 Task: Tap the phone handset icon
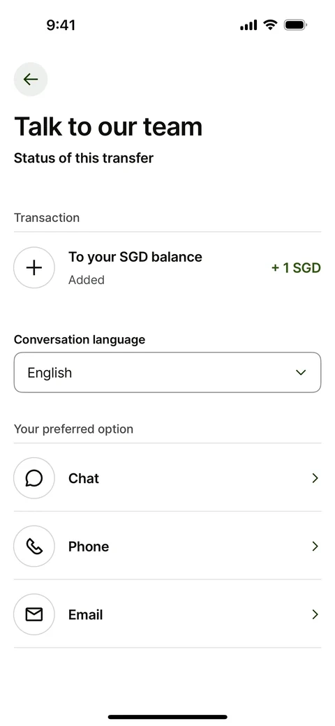[x=34, y=547]
